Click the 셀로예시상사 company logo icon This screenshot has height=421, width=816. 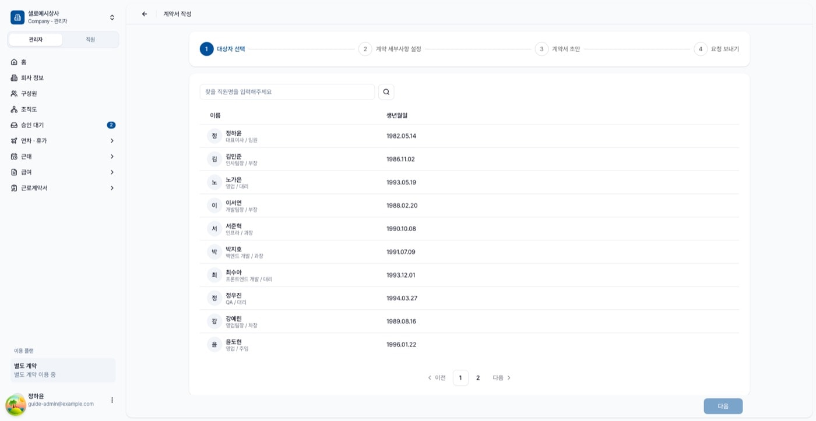click(17, 17)
